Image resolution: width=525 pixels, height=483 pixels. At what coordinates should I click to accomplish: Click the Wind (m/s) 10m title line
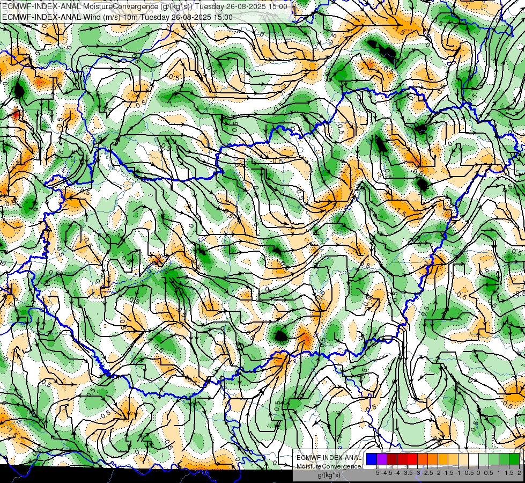117,17
